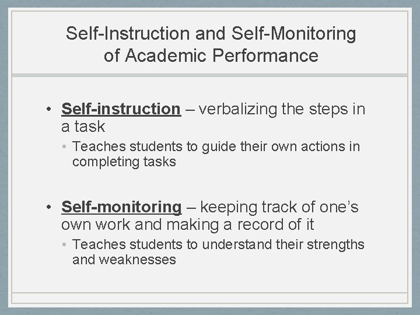The width and height of the screenshot is (420, 315).
Task: Click the words 'and weaknesses'
Action: (124, 260)
